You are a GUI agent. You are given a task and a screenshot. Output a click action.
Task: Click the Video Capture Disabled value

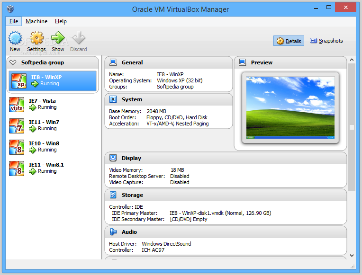pos(180,182)
